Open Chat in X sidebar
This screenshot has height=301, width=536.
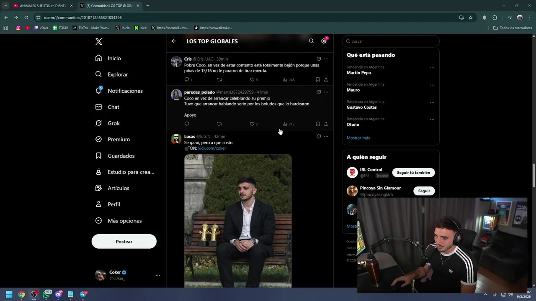click(107, 107)
